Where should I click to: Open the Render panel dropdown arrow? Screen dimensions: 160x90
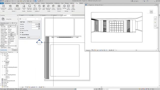coord(16,11)
